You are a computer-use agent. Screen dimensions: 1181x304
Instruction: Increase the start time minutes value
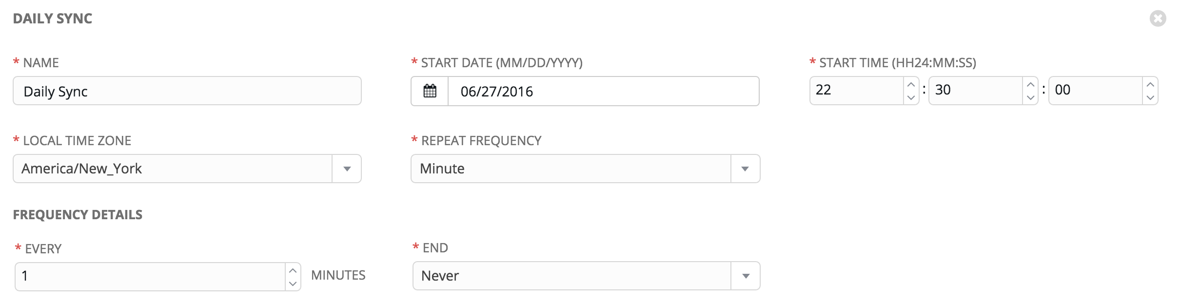point(1030,84)
